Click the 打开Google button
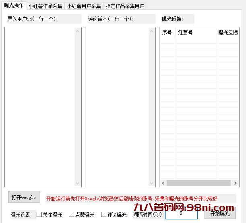This screenshot has width=246, height=223. pyautogui.click(x=24, y=197)
